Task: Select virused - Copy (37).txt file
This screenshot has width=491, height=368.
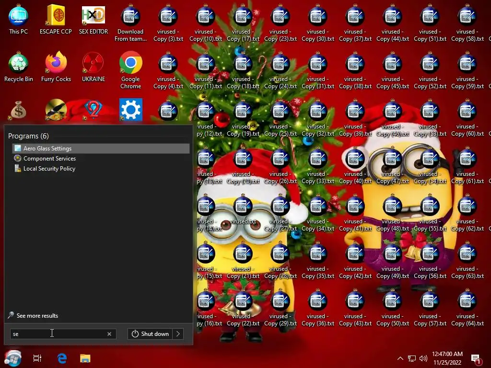Action: click(355, 23)
